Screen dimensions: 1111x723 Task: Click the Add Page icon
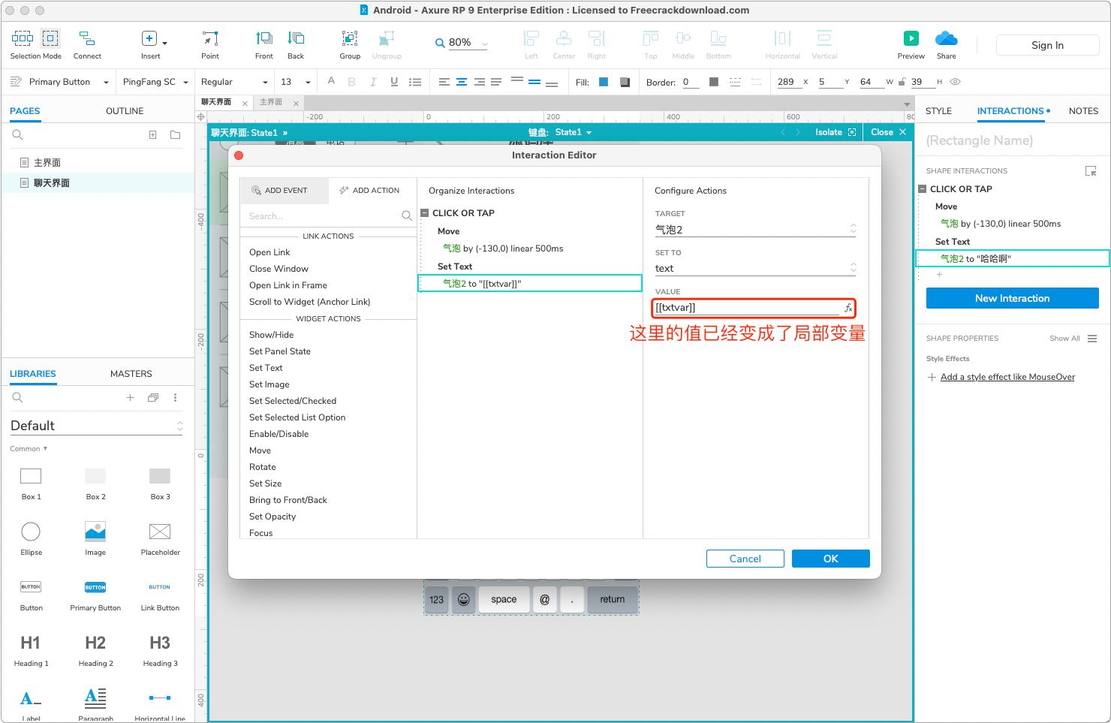point(152,135)
